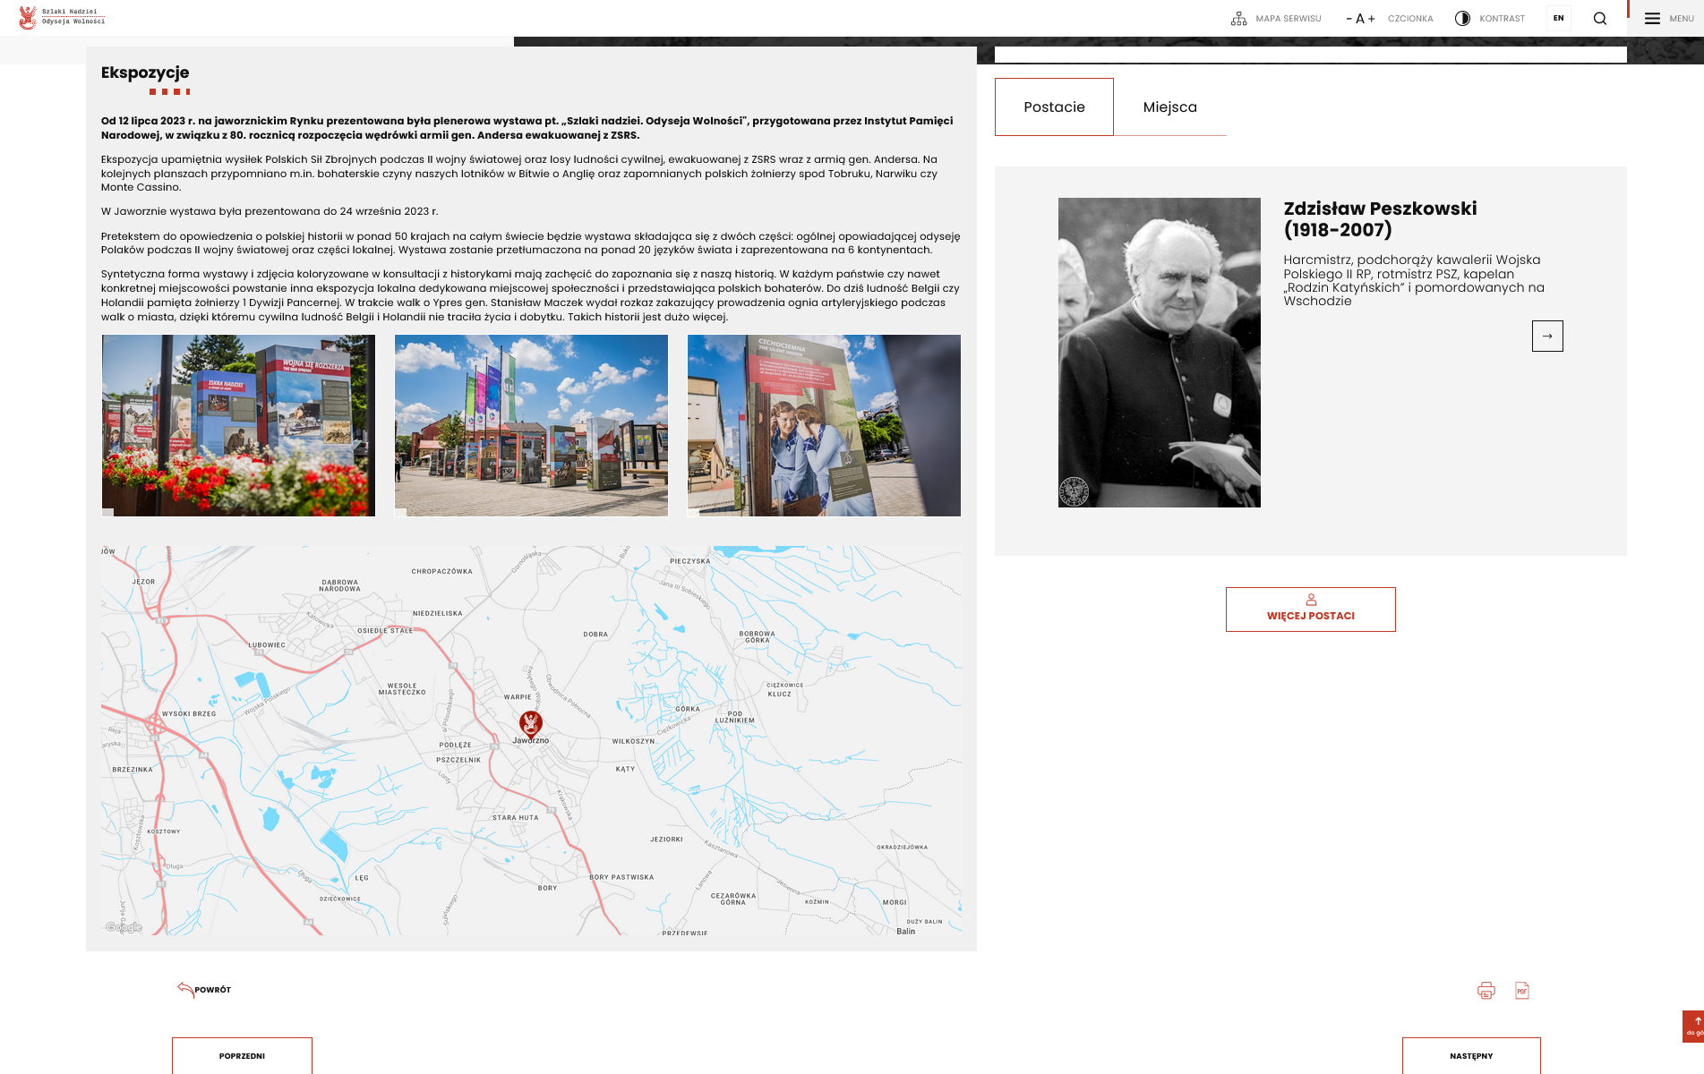
Task: Go to the Następny article
Action: click(1470, 1056)
